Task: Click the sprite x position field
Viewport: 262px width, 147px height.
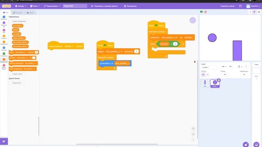Action: coord(230,67)
